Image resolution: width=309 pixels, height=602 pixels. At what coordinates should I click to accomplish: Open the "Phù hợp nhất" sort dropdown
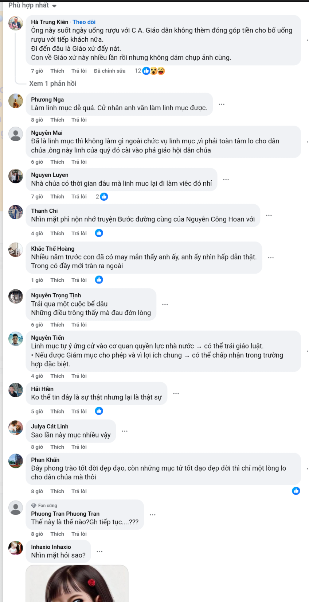coord(32,5)
